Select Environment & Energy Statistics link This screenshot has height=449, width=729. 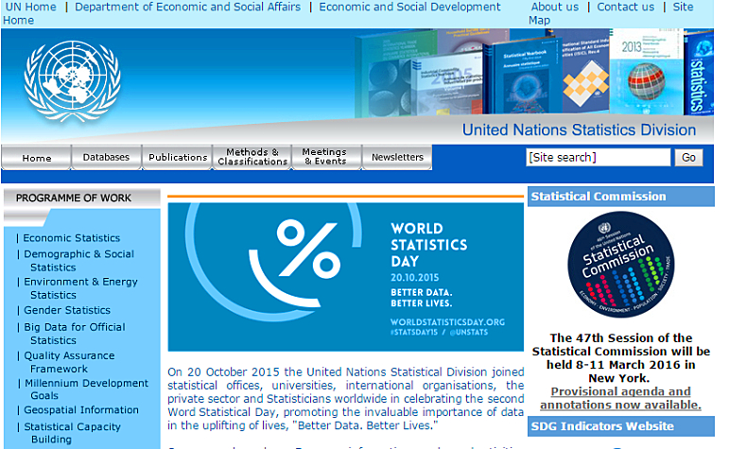click(x=80, y=288)
